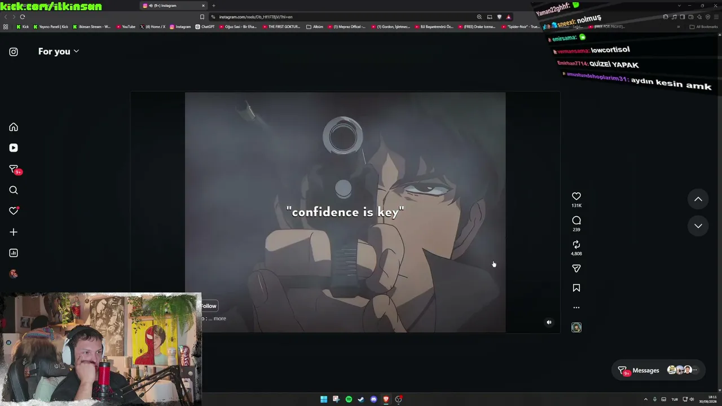
Task: Open the browser Extensions puzzle icon
Action: (666, 17)
